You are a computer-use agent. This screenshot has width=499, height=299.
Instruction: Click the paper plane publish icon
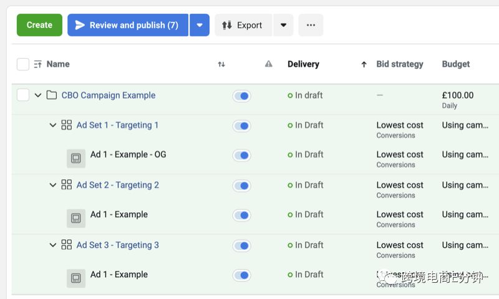(80, 25)
